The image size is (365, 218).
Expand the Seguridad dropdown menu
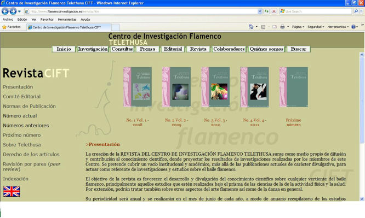coord(316,27)
